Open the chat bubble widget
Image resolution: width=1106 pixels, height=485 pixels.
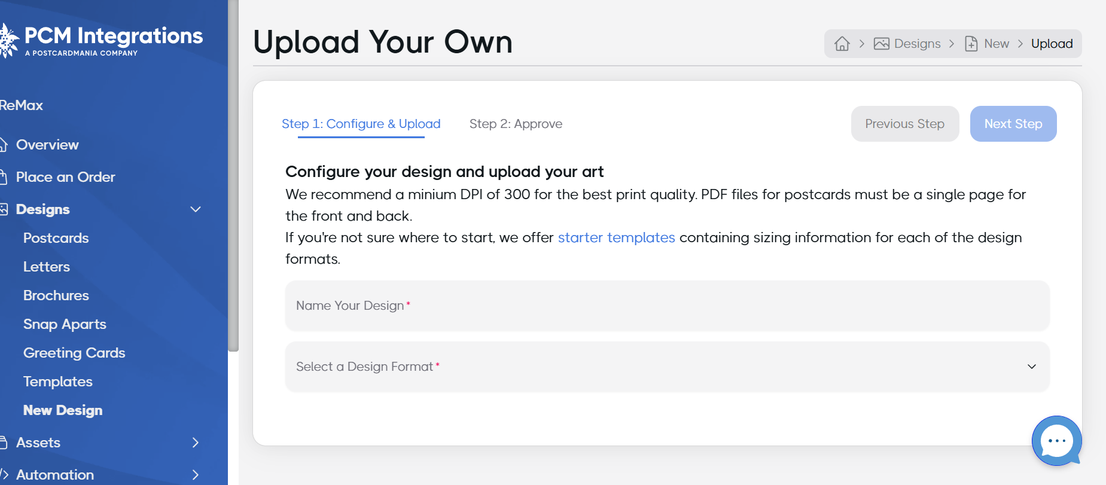pos(1056,441)
